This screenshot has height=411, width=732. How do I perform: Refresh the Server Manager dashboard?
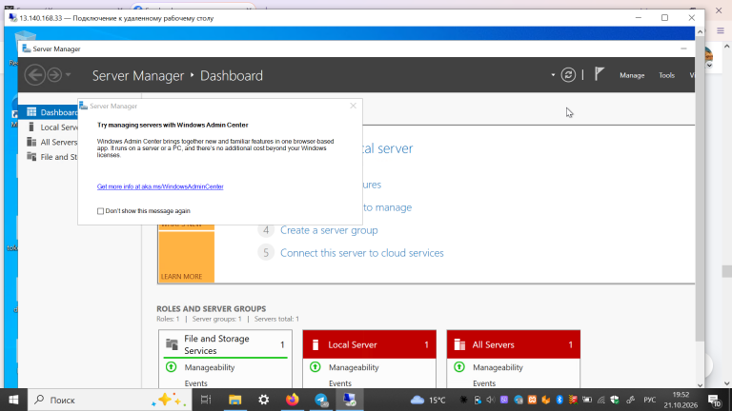coord(568,75)
